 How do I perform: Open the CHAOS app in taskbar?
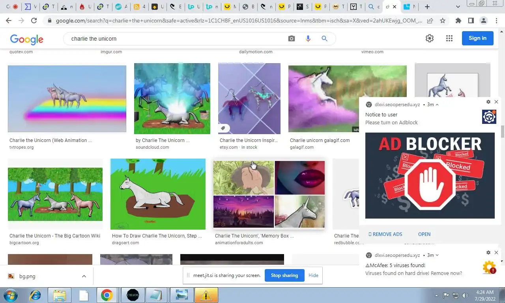(133, 295)
